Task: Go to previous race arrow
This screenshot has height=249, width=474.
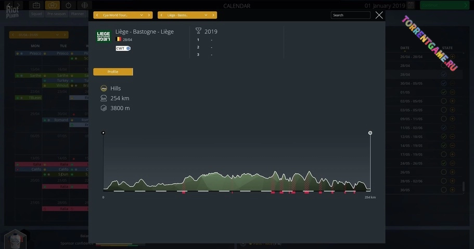Action: pyautogui.click(x=161, y=15)
